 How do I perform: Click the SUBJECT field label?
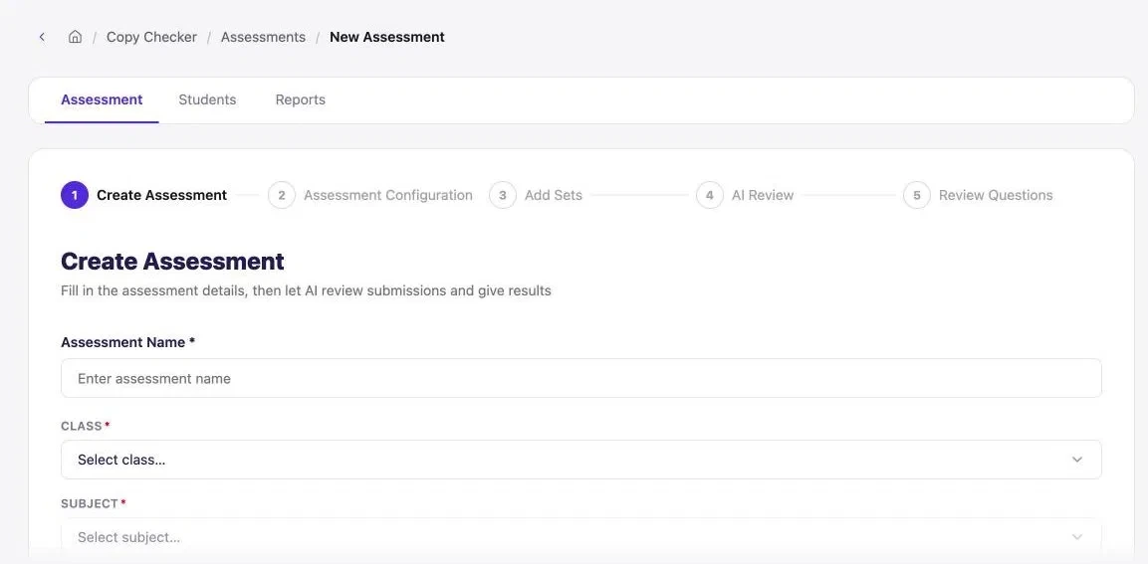pyautogui.click(x=93, y=503)
